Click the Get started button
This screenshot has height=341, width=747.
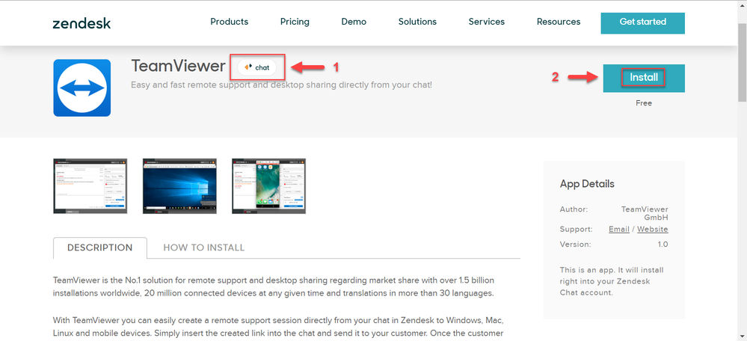[642, 23]
